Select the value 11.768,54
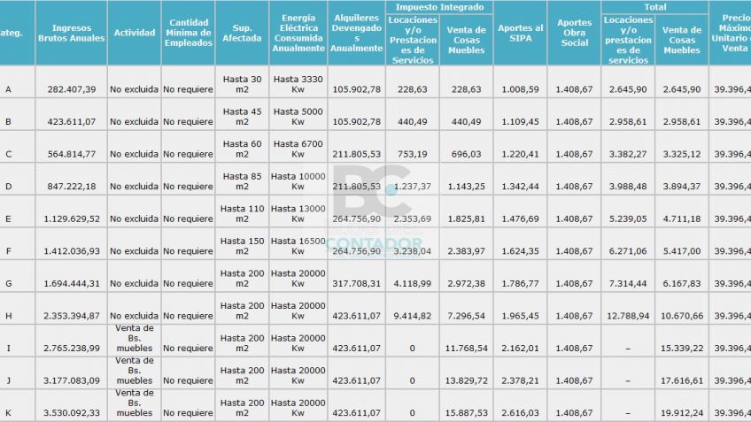Image resolution: width=751 pixels, height=422 pixels. 466,349
